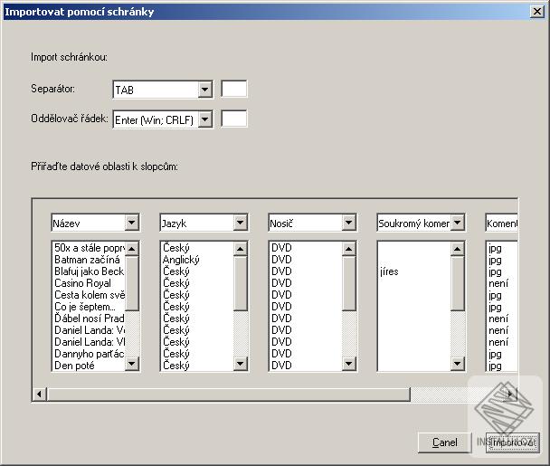Click the DVD list scroll-up arrow
This screenshot has height=466, width=550.
(348, 249)
